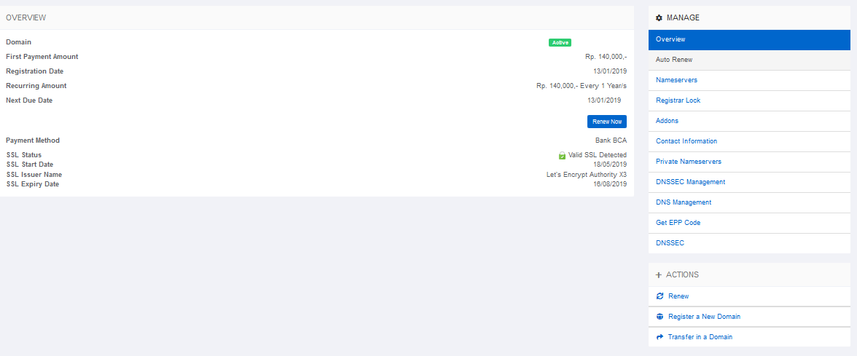
Task: Open the Auto Renew section
Action: [x=749, y=60]
